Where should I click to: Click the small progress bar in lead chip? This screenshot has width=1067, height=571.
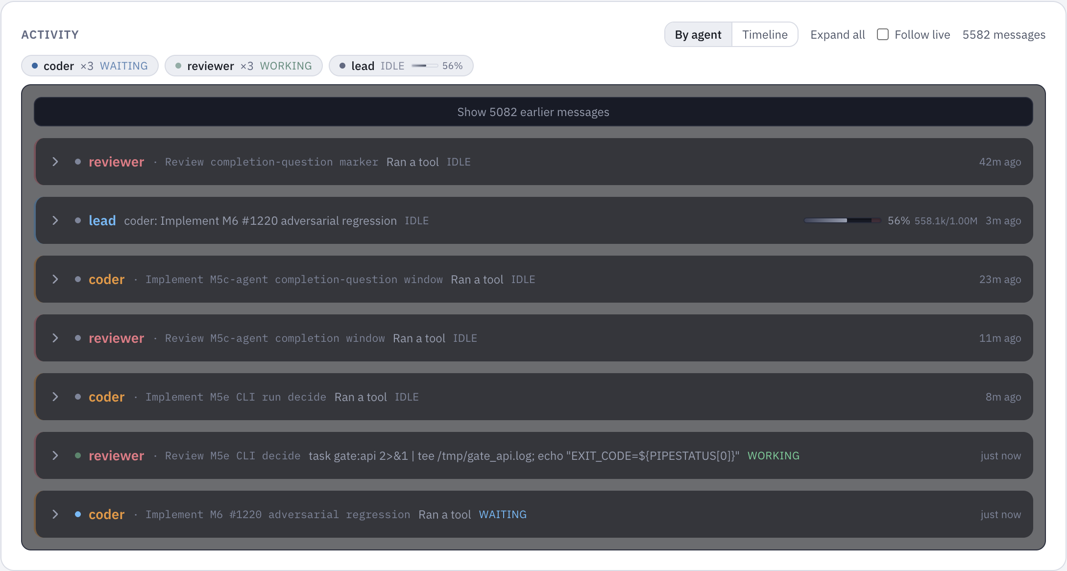click(x=425, y=66)
